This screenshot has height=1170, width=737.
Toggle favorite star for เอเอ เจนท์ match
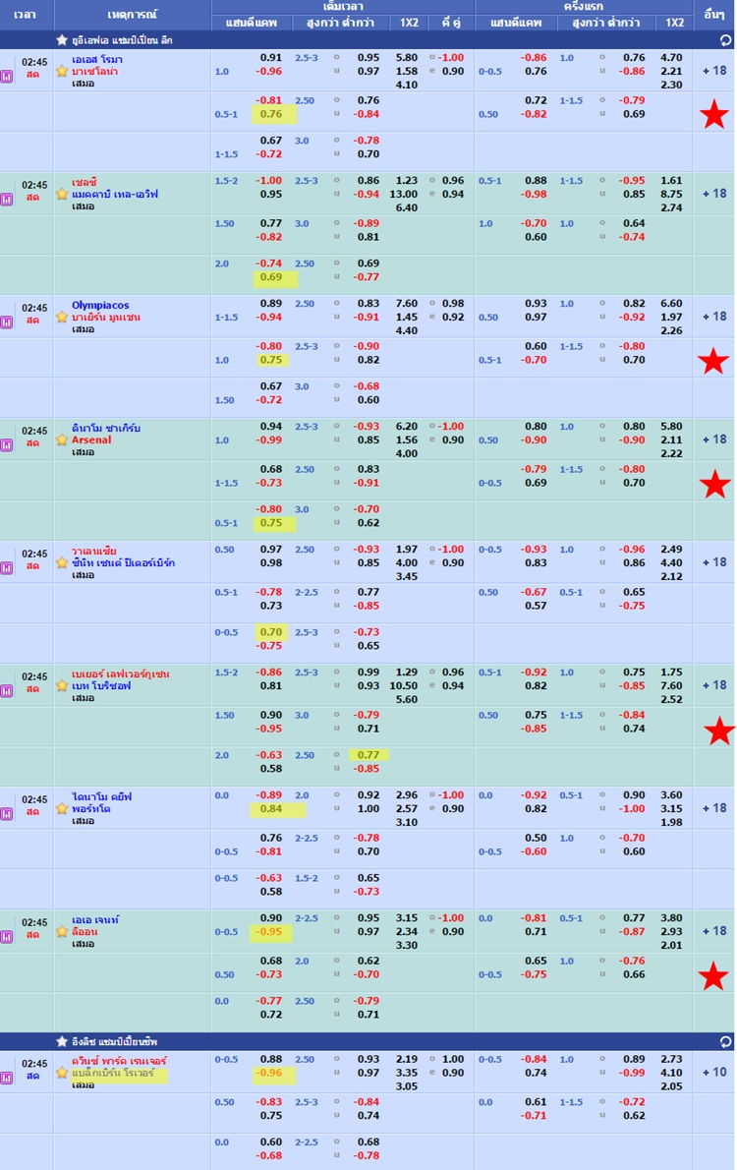tap(62, 932)
